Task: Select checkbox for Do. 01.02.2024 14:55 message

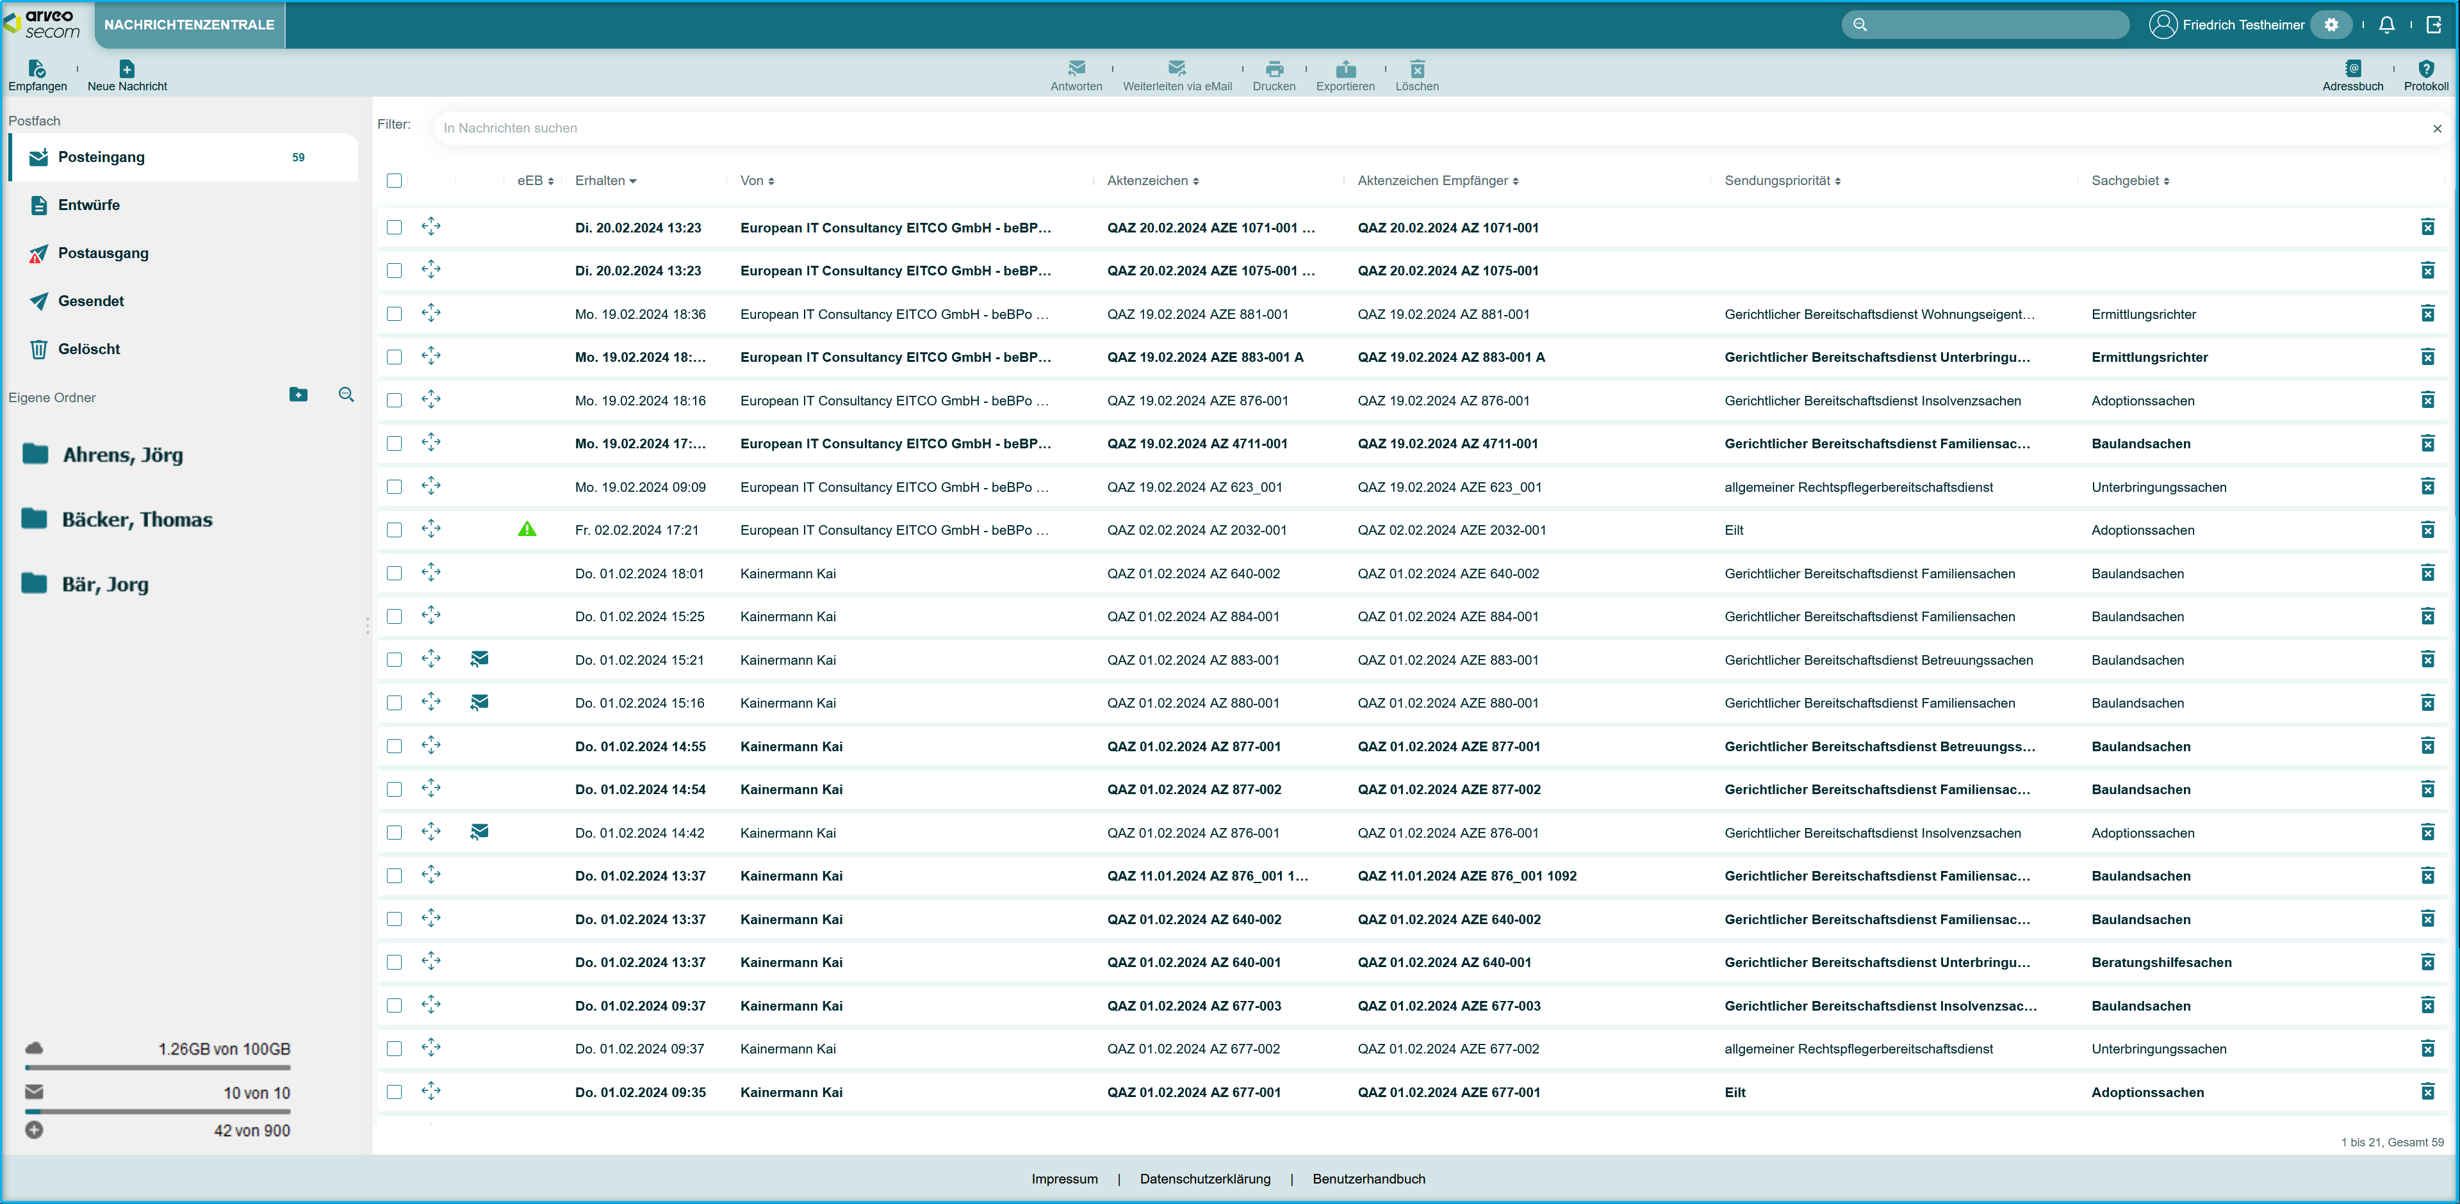Action: (395, 745)
